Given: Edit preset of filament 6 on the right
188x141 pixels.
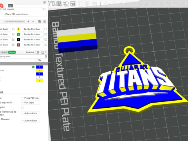Looking at the screenshot, I should coord(45,40).
